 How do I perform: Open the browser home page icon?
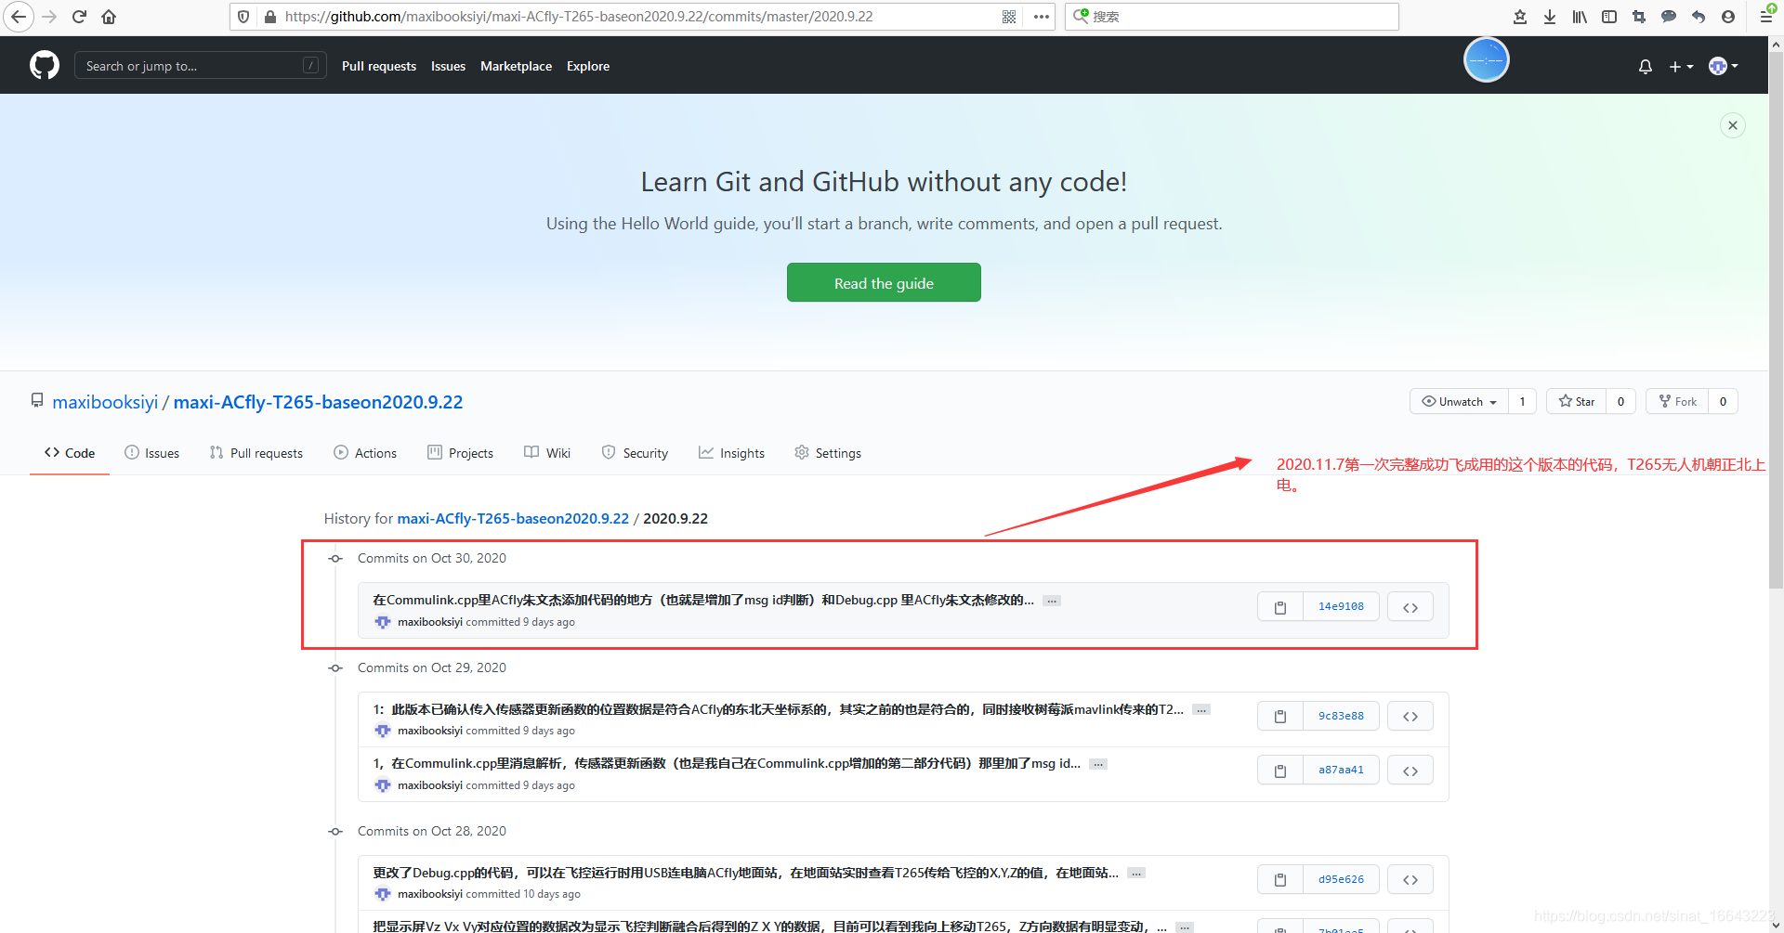tap(109, 17)
